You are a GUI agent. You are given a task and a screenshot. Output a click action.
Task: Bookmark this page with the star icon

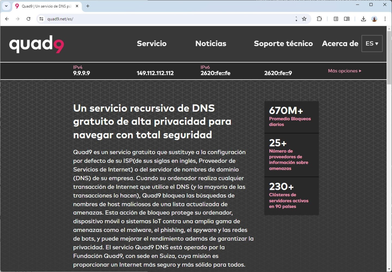click(304, 19)
